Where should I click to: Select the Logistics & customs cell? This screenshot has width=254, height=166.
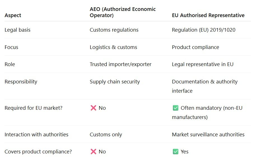(x=113, y=47)
